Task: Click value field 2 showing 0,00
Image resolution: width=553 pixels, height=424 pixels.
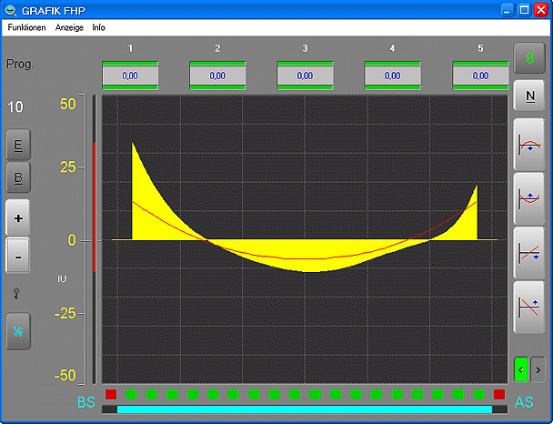Action: click(217, 76)
